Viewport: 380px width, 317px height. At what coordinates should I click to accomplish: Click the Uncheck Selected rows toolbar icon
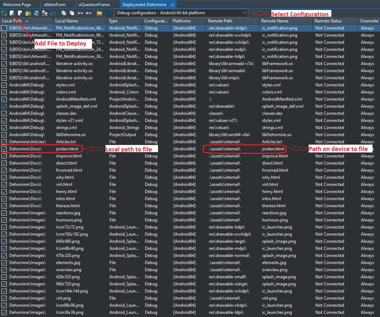[88, 13]
